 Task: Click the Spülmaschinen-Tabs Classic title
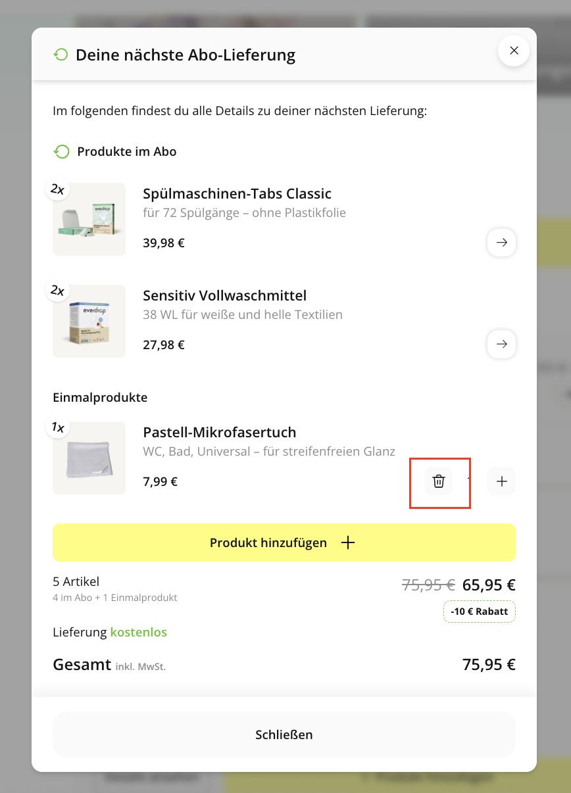click(x=237, y=194)
